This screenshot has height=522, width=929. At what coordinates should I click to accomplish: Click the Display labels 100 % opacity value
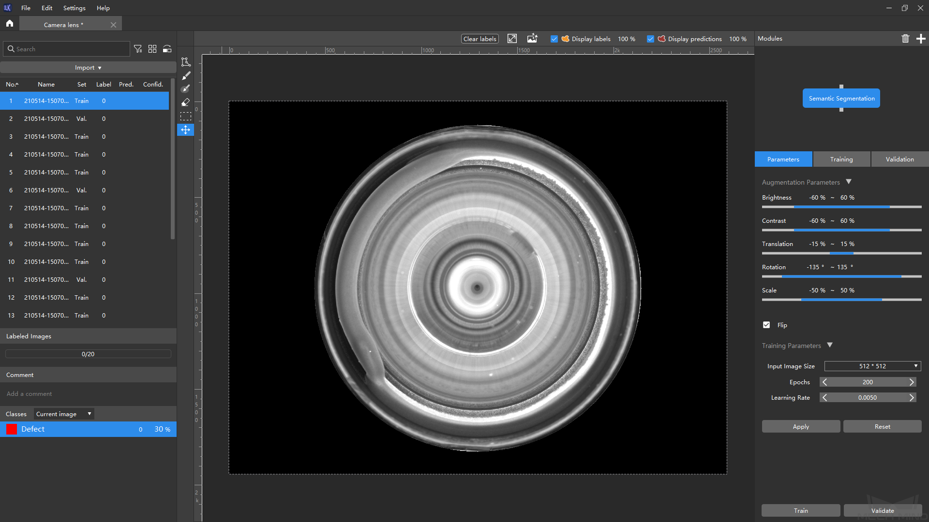pos(627,39)
